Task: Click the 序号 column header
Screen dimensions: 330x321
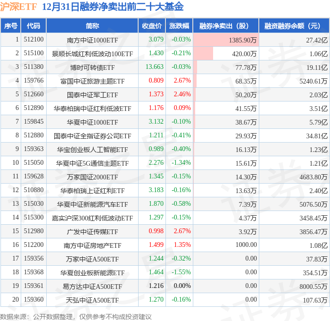Action: [10, 25]
